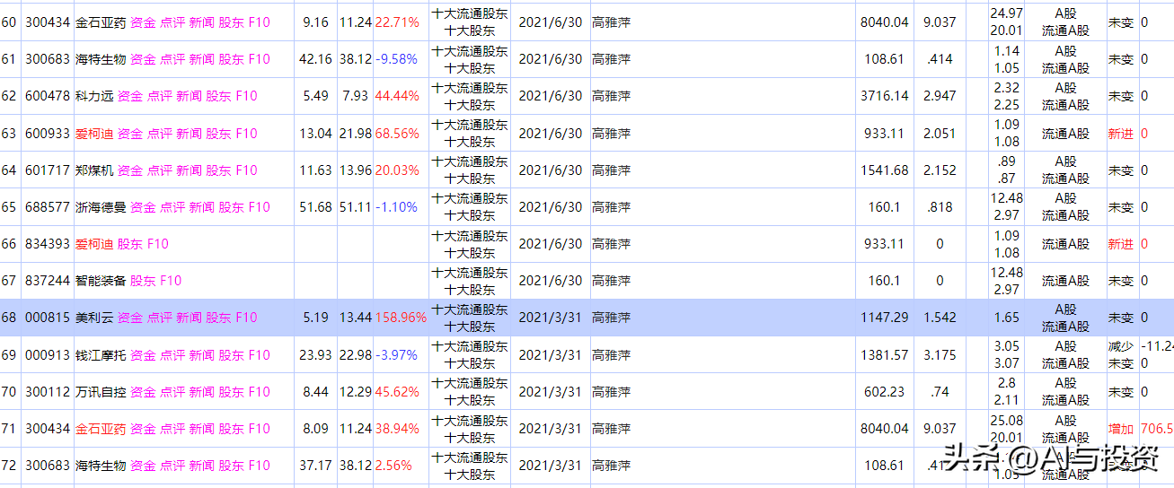Click stock name 郑煤机
1174x488 pixels.
click(94, 170)
